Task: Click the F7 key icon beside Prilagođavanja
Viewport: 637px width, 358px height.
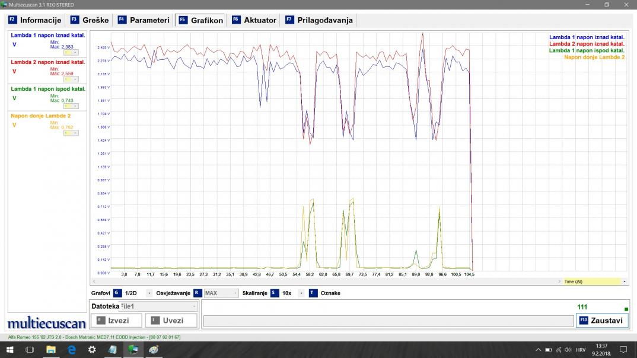Action: [289, 20]
